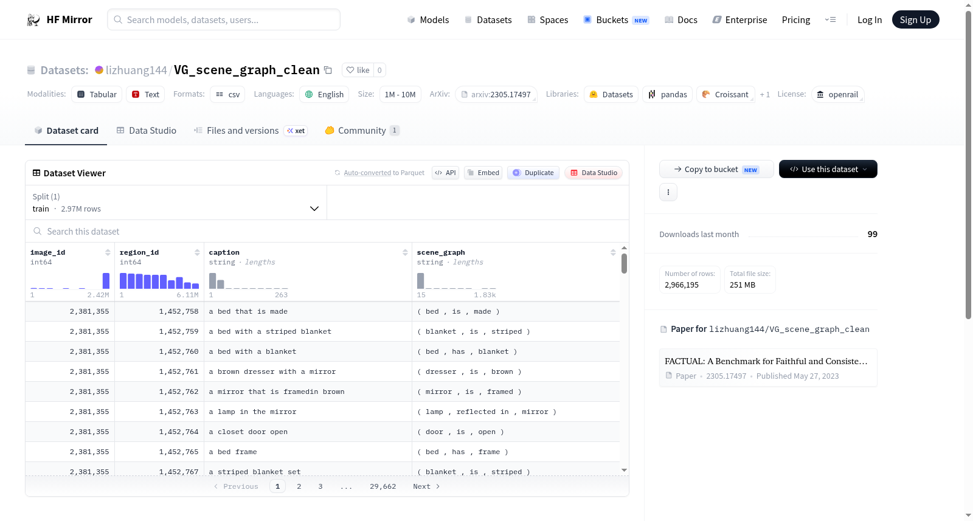
Task: Copy dataset name with the copy icon
Action: pyautogui.click(x=328, y=70)
